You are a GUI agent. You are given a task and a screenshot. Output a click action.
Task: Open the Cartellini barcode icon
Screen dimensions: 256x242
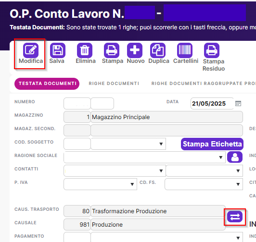coord(185,50)
